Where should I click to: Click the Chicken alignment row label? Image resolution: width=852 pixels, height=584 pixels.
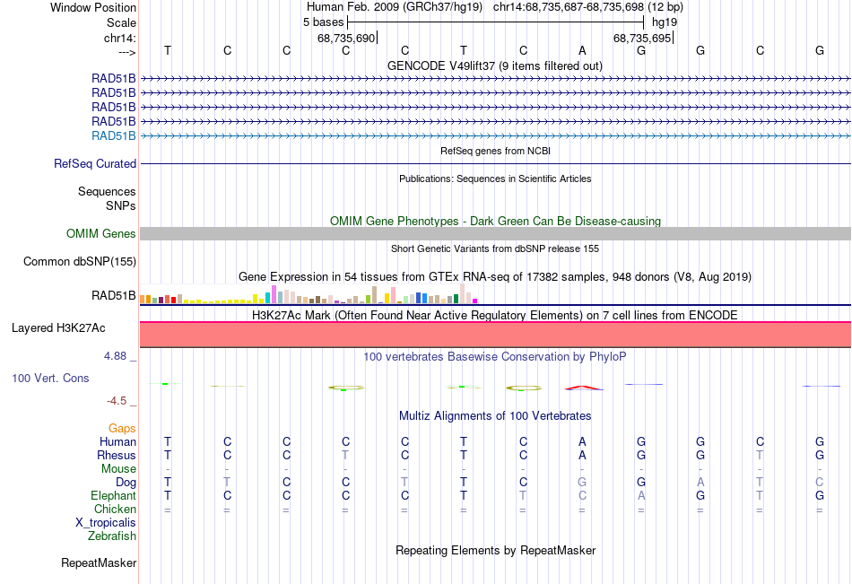pos(115,509)
